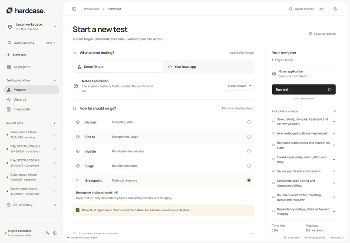The width and height of the screenshot is (350, 243).
Task: Click the 'hardcase 0.1' version text
Action: 337,238
